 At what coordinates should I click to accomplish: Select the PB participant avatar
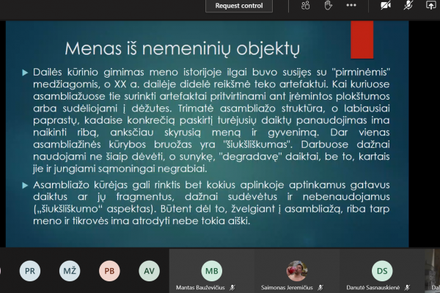click(x=109, y=271)
